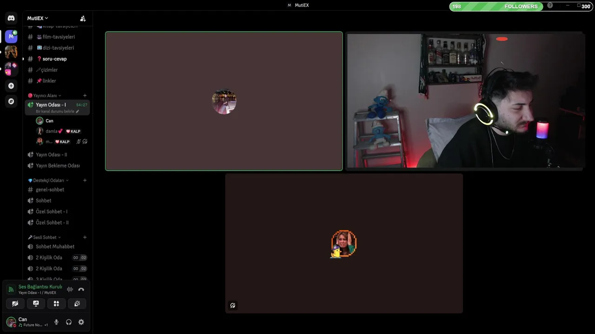This screenshot has width=595, height=334.
Task: Create channel in Sesli Sohbet
Action: tap(85, 238)
